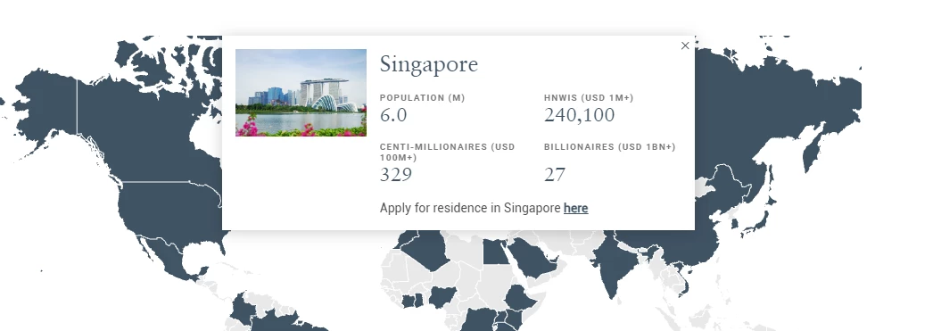941x331 pixels.
Task: Select Ethiopia on the map
Action: click(520, 297)
